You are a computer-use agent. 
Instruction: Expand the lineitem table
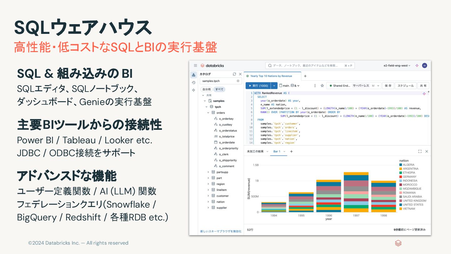pos(208,190)
